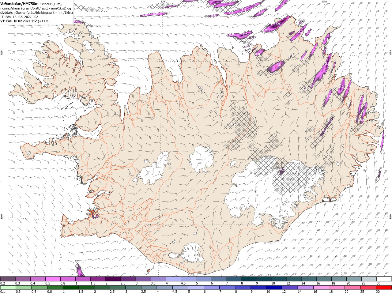This screenshot has height=294, width=392.
Task: Click the 'VT: Fös. 18.02.2022 11Z' valid time
Action: (19, 21)
